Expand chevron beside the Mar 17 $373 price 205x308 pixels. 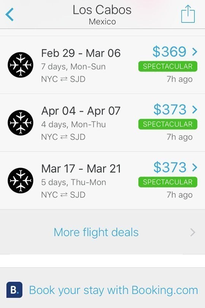(194, 167)
